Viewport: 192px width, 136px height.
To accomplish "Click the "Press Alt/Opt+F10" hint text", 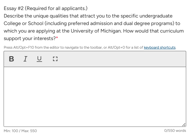I will pos(19,47).
